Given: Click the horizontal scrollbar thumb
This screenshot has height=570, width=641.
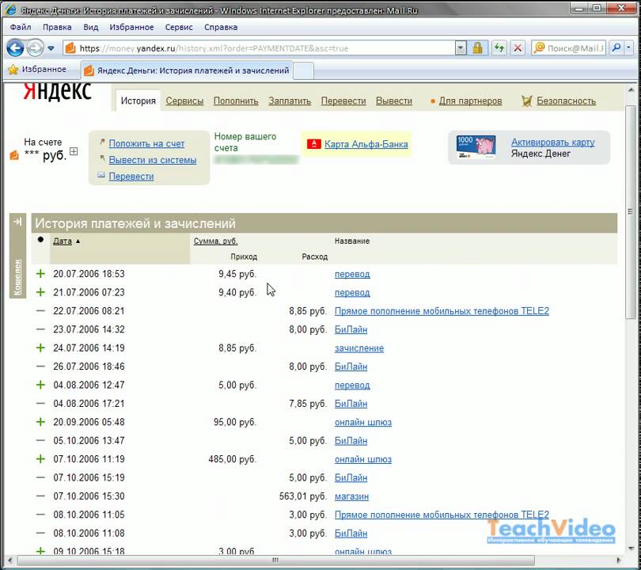Looking at the screenshot, I should pos(275,560).
